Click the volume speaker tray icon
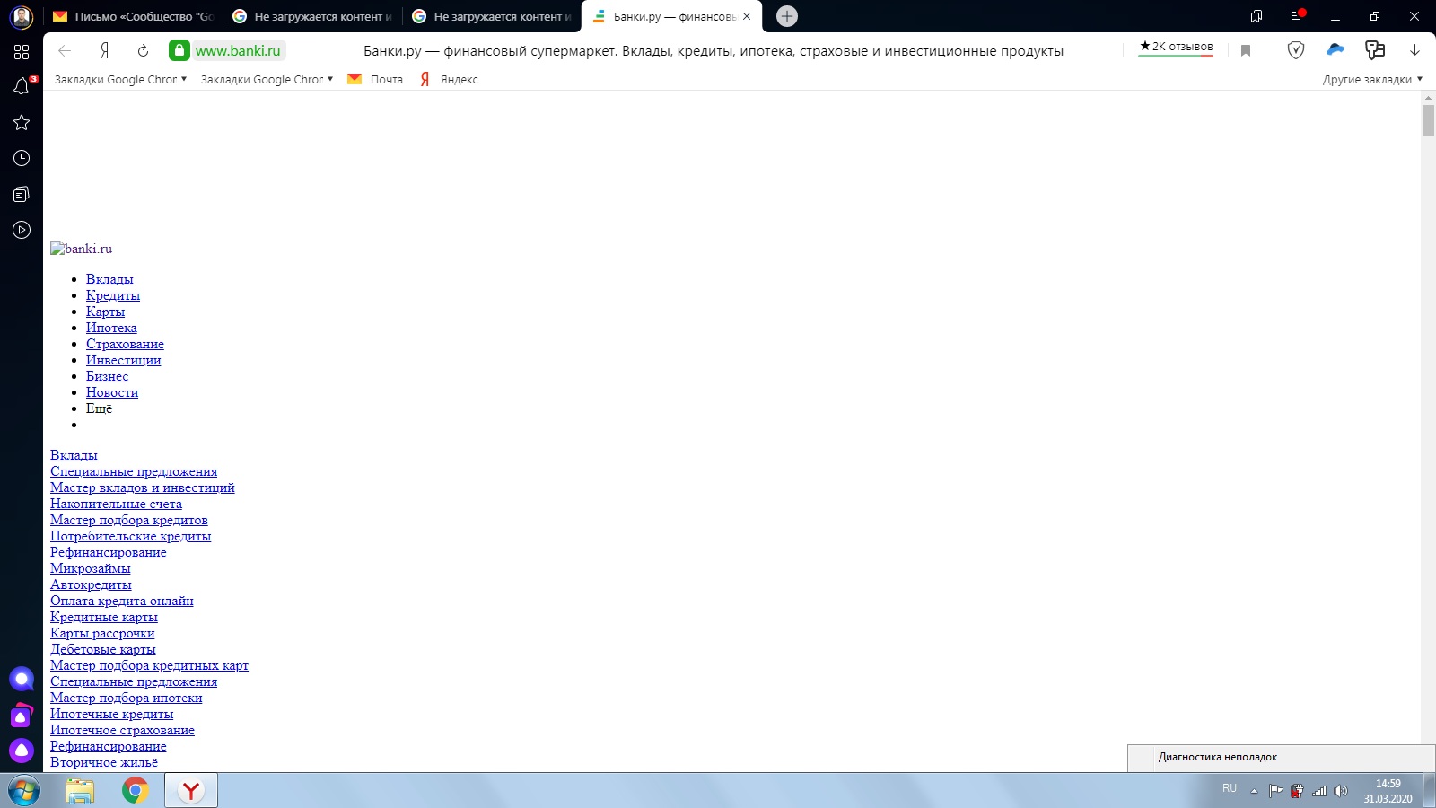Viewport: 1436px width, 808px height. point(1341,791)
